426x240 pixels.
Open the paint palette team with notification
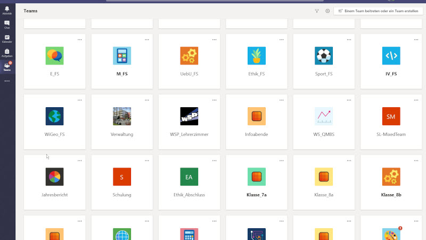tap(391, 234)
